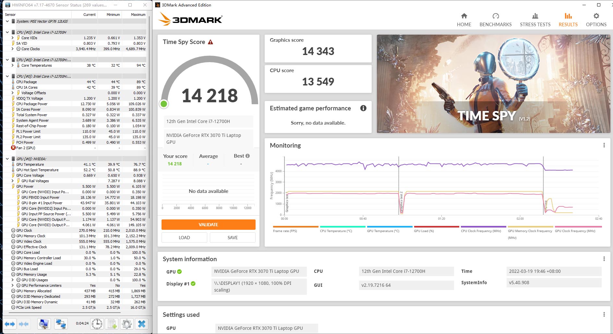The width and height of the screenshot is (613, 334).
Task: Click expand-columns arrows icon in HWiNFO toolbar
Action: [x=10, y=324]
